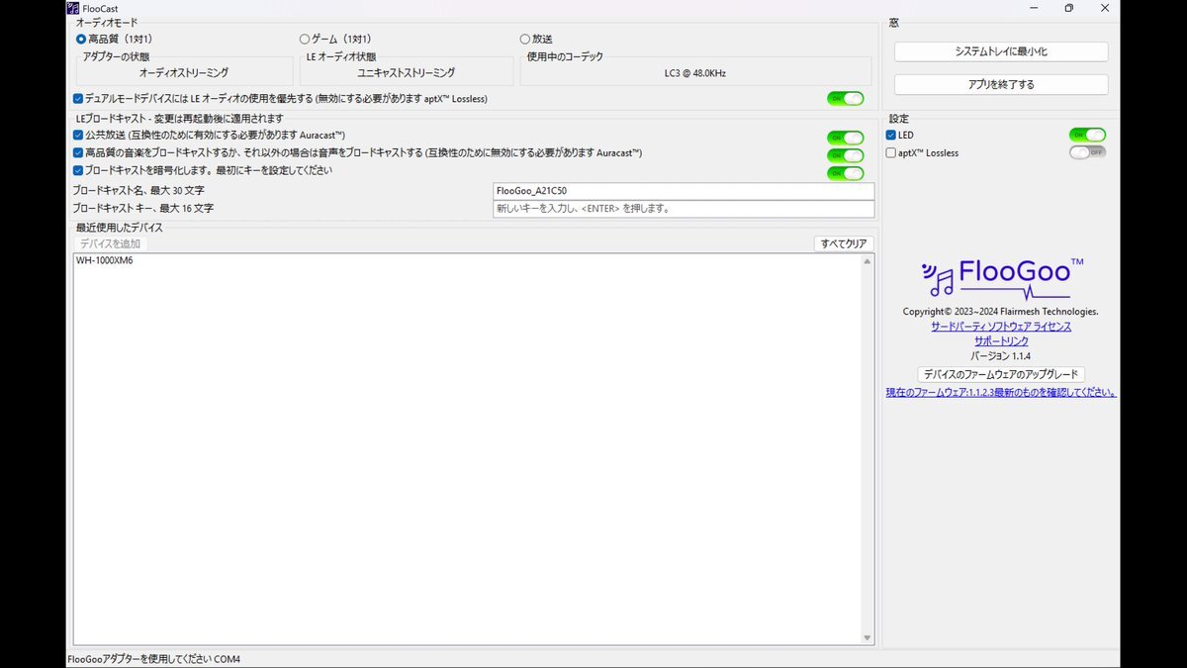Viewport: 1187px width, 668px height.
Task: Maximize the FlooCast window
Action: coord(1069,8)
